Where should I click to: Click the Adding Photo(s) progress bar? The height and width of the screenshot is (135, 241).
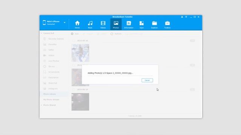(x=120, y=76)
